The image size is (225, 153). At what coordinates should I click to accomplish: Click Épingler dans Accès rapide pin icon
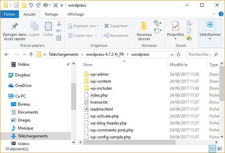15,26
